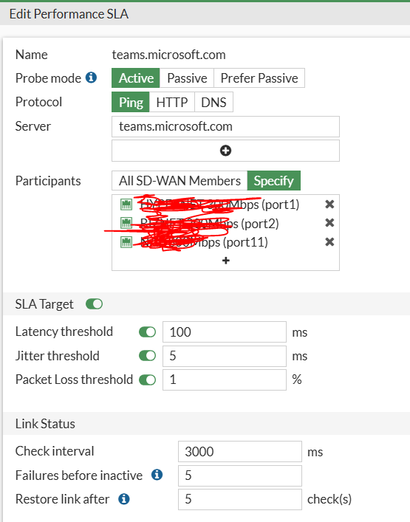Select Active probe mode
Viewport: 410px width, 522px height.
coord(136,78)
